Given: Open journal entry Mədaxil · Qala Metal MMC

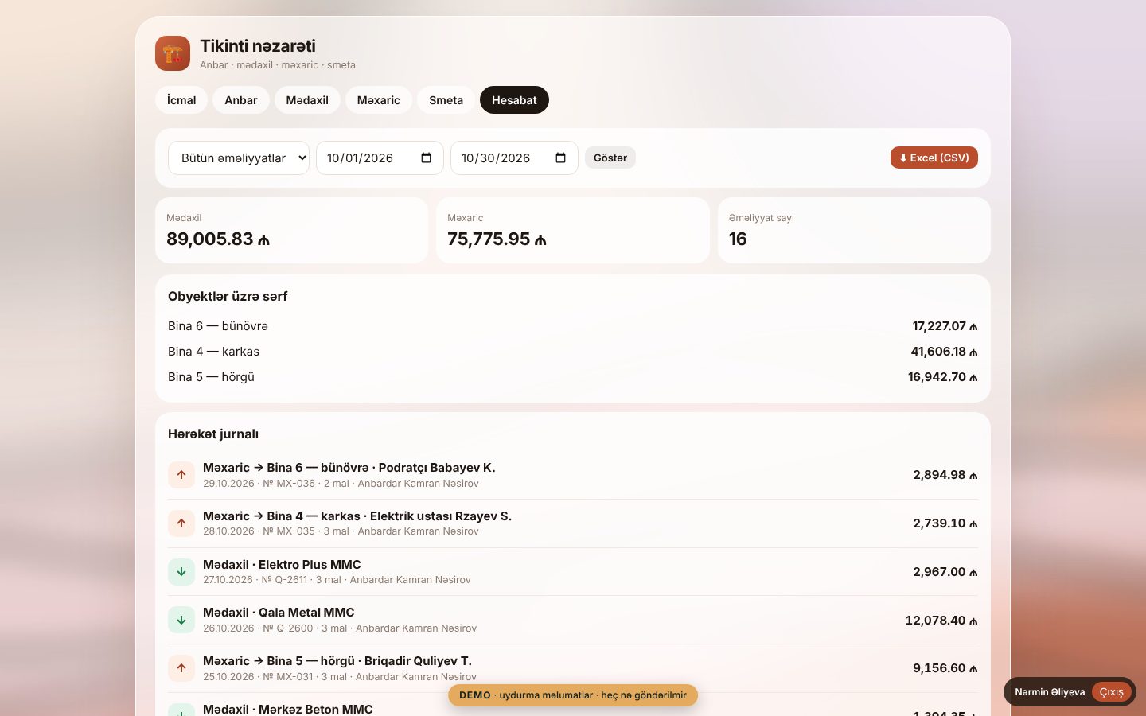Looking at the screenshot, I should 573,620.
